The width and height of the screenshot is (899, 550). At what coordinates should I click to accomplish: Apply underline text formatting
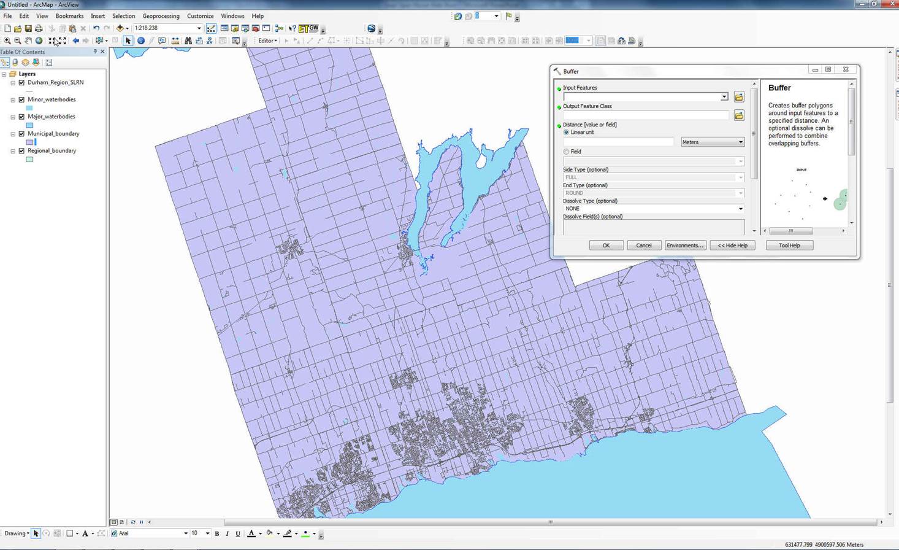coord(238,533)
